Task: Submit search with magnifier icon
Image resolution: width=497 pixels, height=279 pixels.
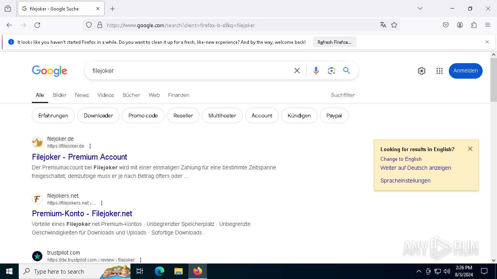Action: 346,71
